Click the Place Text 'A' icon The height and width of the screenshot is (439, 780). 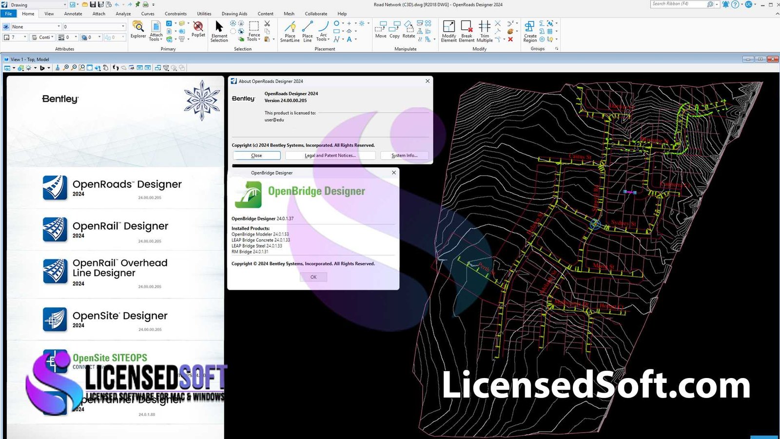(x=349, y=39)
